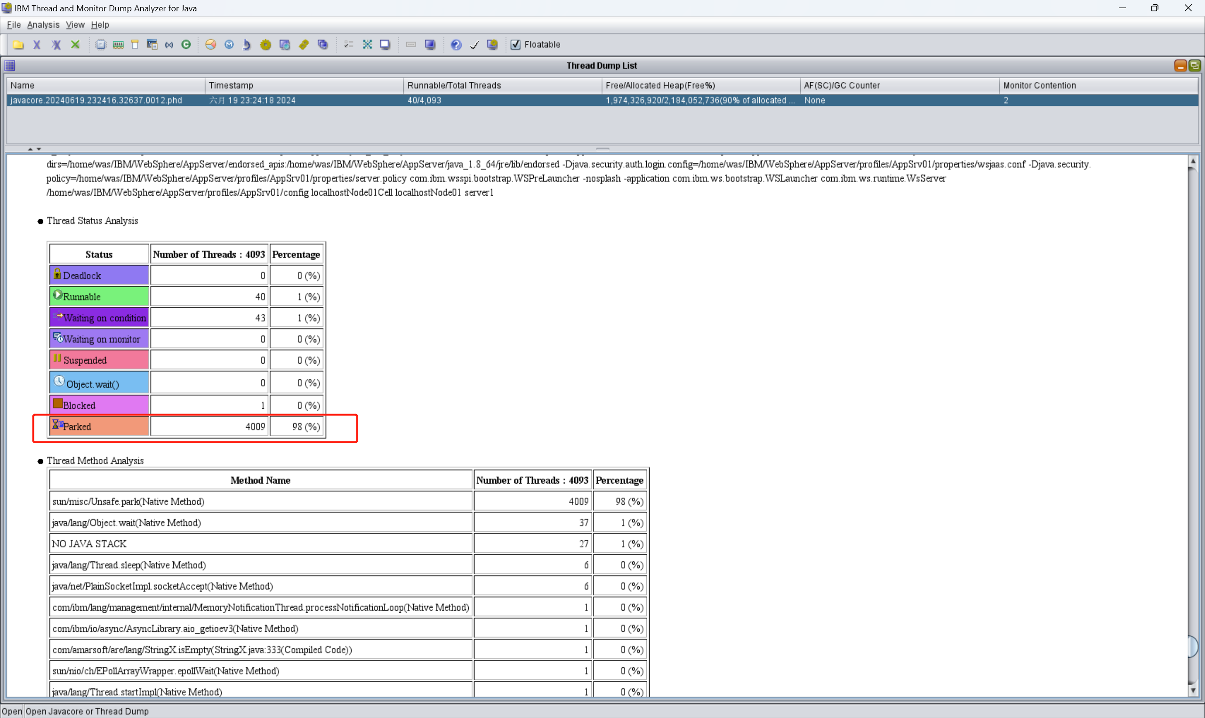Click the Waiting on condition status cell
The width and height of the screenshot is (1205, 718).
point(99,318)
